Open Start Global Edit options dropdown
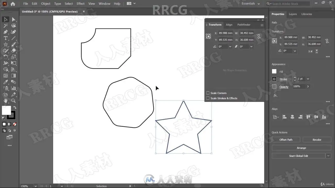The height and width of the screenshot is (188, 335). coord(328,156)
